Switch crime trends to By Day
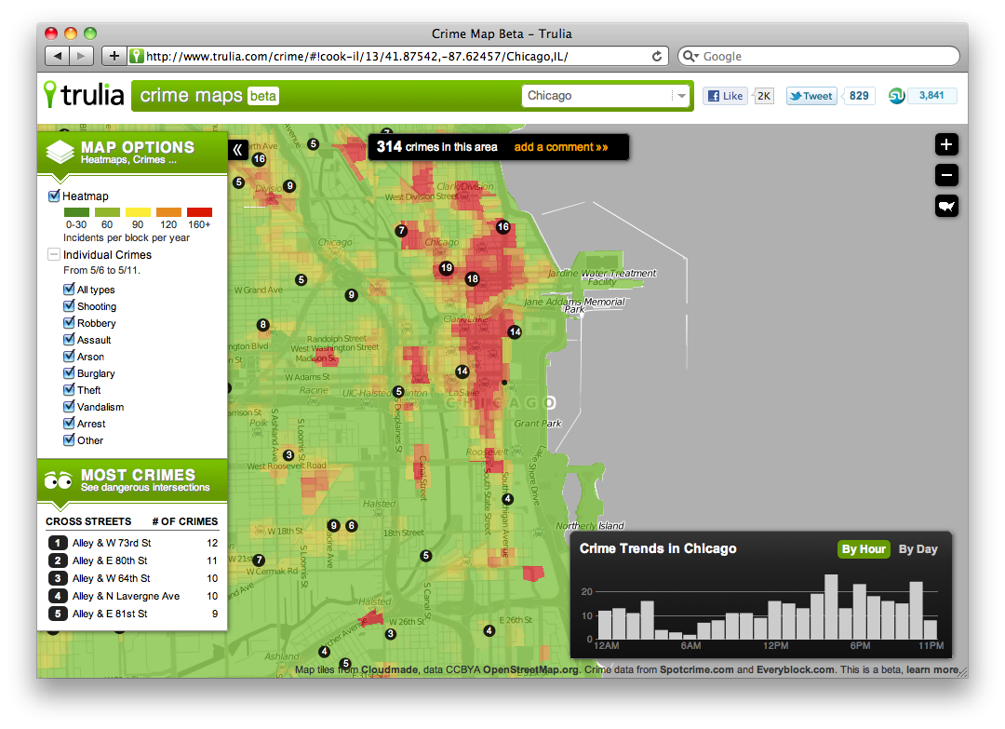The width and height of the screenshot is (1005, 729). point(918,549)
